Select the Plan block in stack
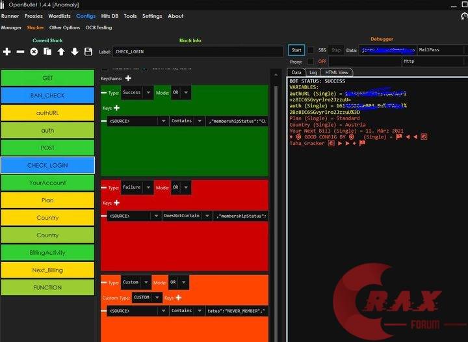The image size is (468, 342). 47,200
